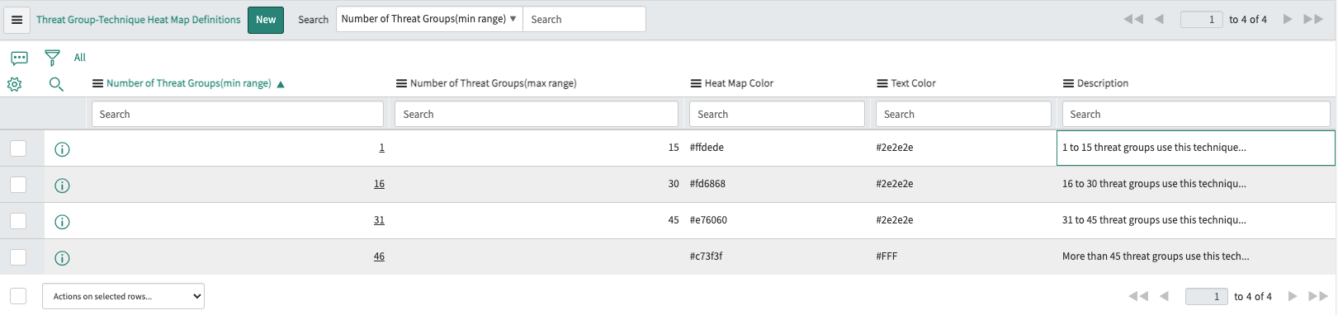1338x315 pixels.
Task: Open record with min range 31
Action: click(x=379, y=220)
